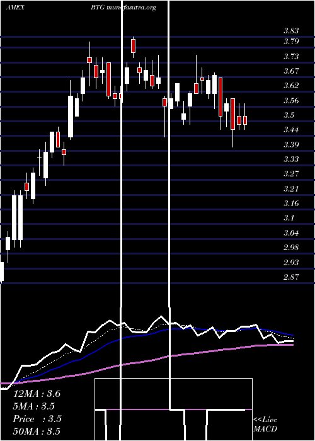Click the 5MA : 3.5 legend entry
The width and height of the screenshot is (315, 441).
click(x=34, y=406)
